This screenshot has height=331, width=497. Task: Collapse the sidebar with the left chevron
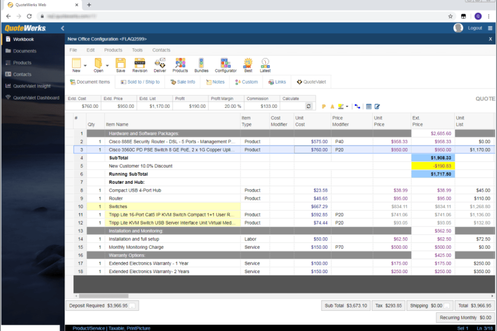coord(62,28)
